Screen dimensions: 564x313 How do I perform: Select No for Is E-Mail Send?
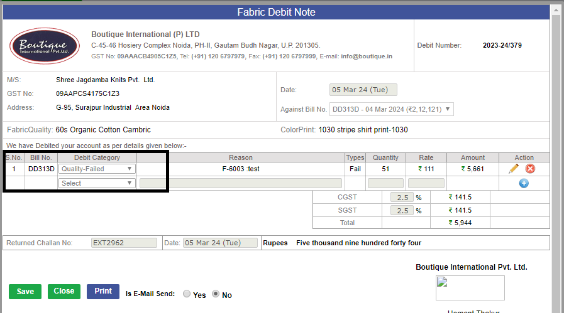216,294
